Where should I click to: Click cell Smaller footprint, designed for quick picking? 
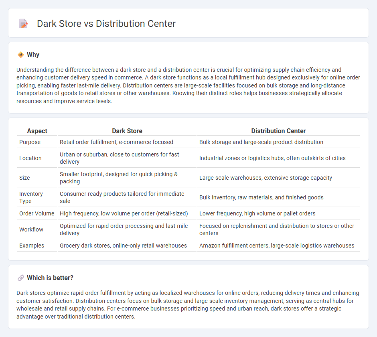click(x=127, y=178)
